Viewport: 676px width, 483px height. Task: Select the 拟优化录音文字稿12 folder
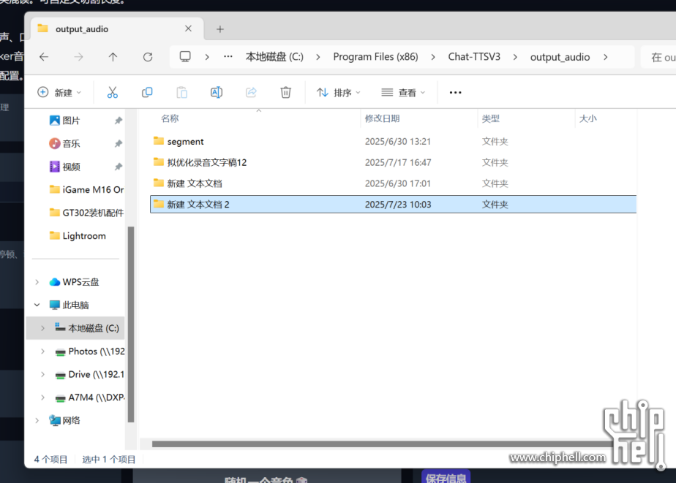393,162
